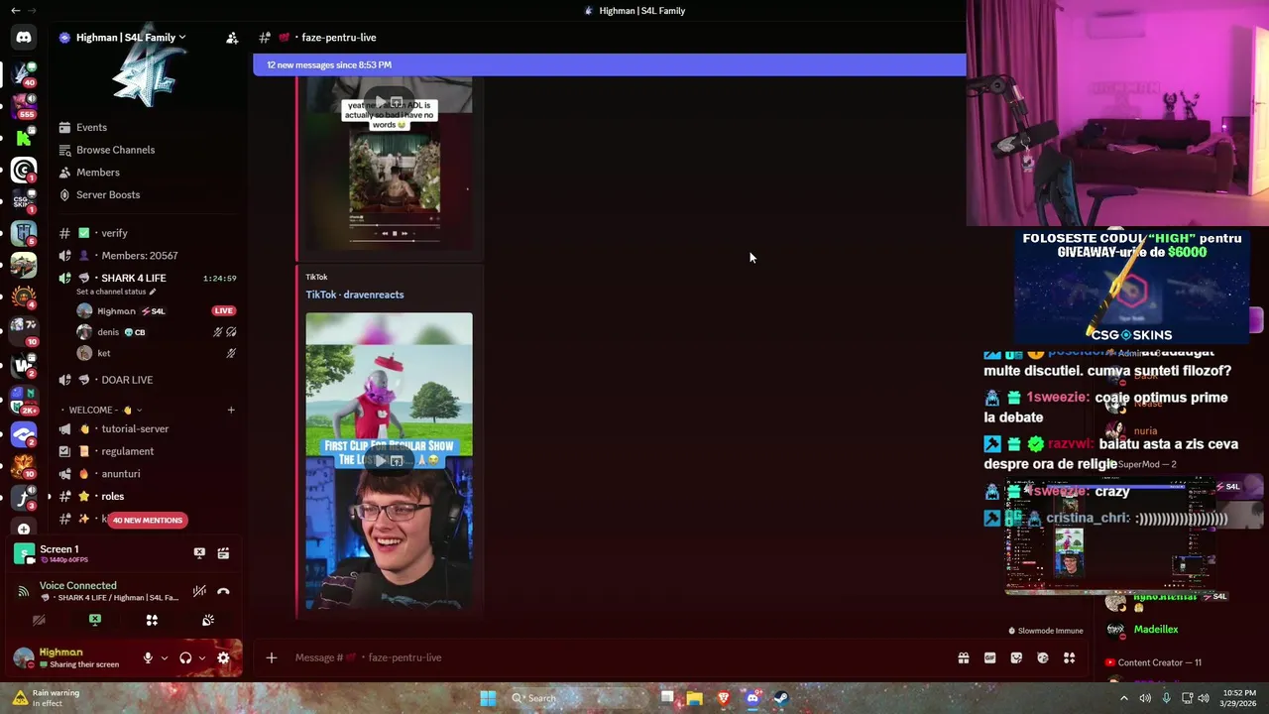This screenshot has width=1269, height=714.
Task: Join DOAR LIVE voice channel
Action: (147, 380)
